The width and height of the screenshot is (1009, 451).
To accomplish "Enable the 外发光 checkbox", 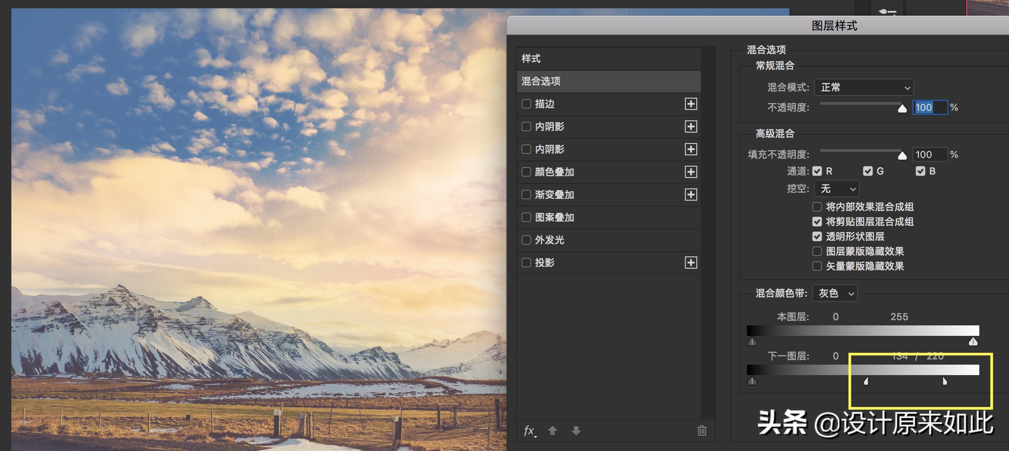I will (526, 240).
